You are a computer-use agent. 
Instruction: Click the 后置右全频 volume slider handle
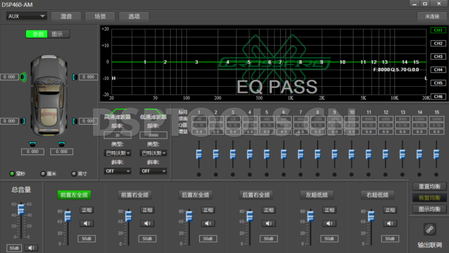click(x=250, y=216)
